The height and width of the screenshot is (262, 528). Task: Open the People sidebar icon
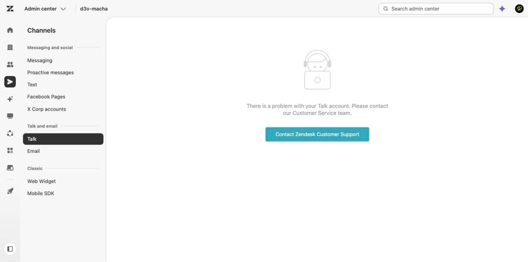coord(10,64)
